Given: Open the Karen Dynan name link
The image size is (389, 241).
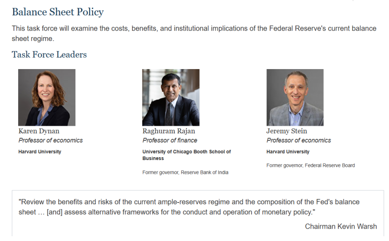Looking at the screenshot, I should 39,131.
